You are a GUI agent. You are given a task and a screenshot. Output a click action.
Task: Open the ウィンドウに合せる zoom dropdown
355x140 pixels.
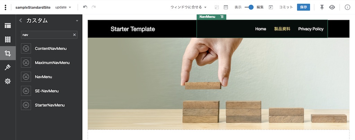coord(189,7)
